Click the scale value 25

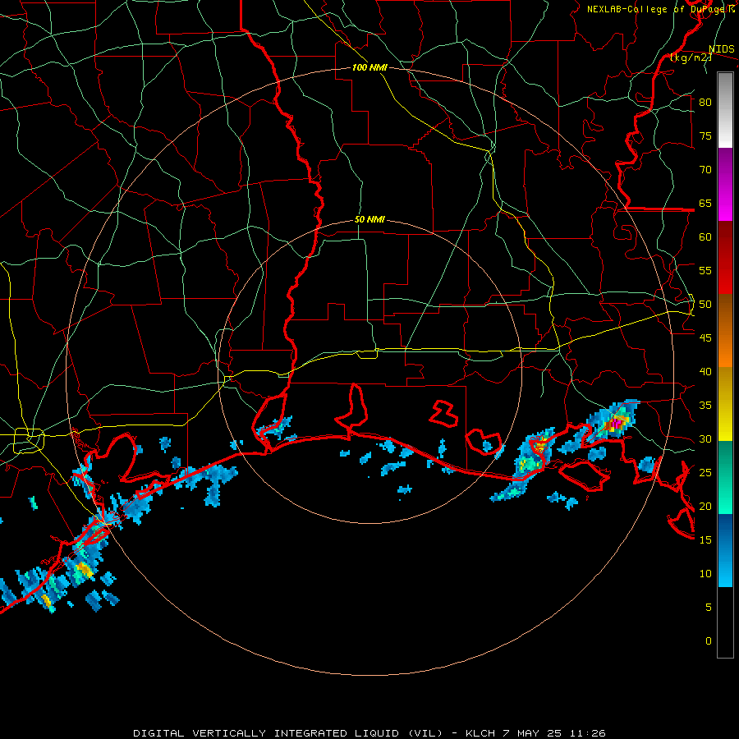[705, 473]
